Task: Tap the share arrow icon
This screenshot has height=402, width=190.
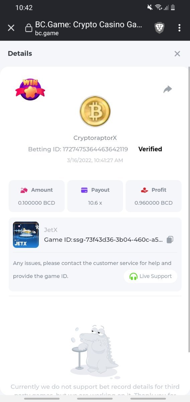Action: pos(168,89)
